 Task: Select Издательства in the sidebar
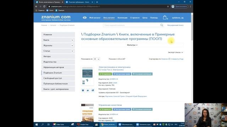[58, 62]
